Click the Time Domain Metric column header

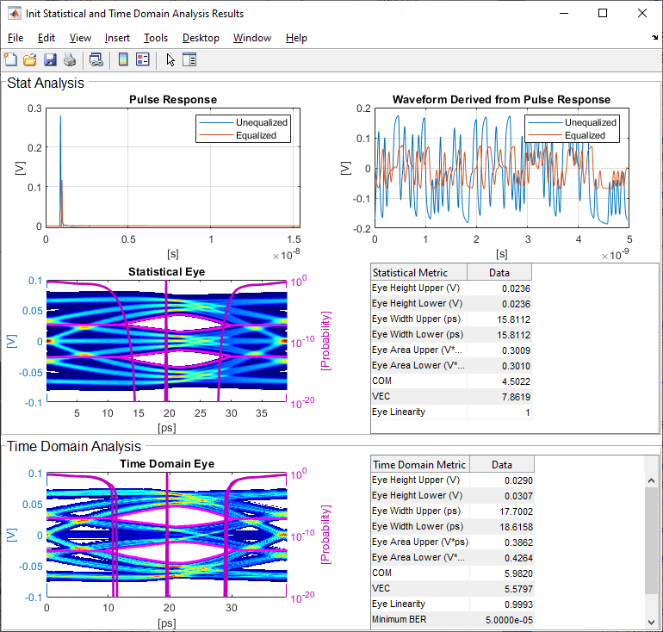(x=420, y=464)
